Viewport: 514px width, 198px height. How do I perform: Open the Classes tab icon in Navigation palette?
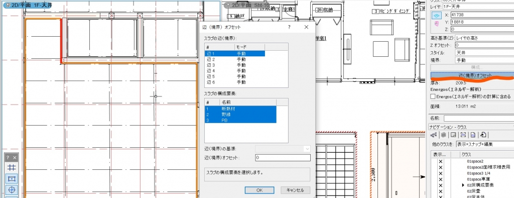pyautogui.click(x=434, y=135)
